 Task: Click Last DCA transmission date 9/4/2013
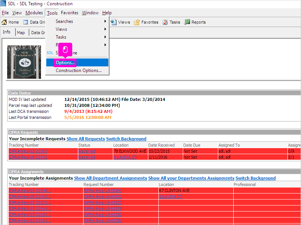88,111
